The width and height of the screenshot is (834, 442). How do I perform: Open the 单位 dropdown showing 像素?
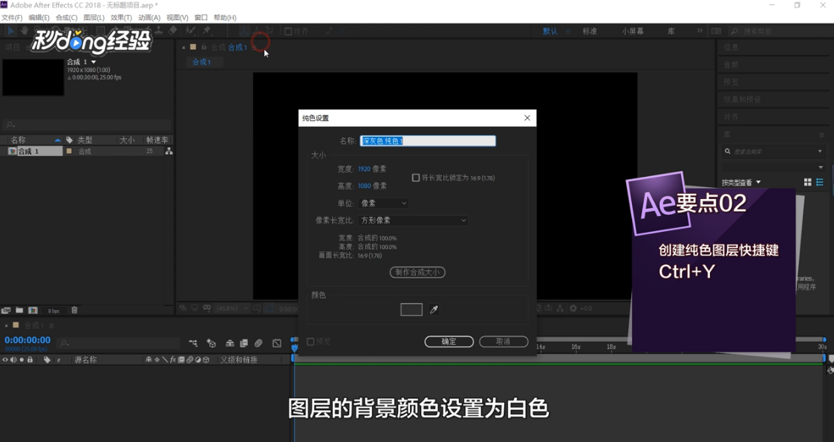click(x=383, y=204)
